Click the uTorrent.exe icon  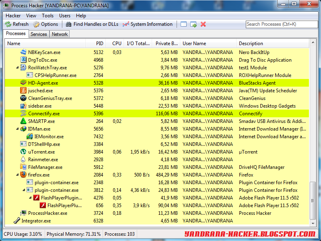pos(23,152)
